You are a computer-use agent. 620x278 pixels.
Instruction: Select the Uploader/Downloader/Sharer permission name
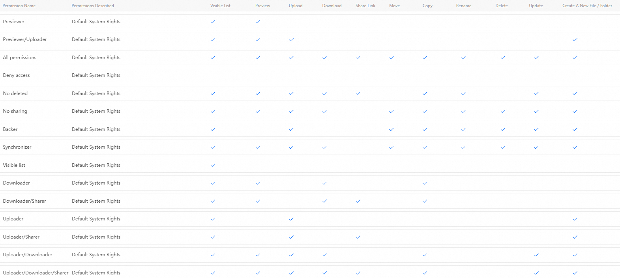(x=36, y=273)
